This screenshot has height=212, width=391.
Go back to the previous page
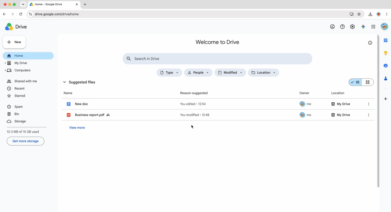[4, 14]
